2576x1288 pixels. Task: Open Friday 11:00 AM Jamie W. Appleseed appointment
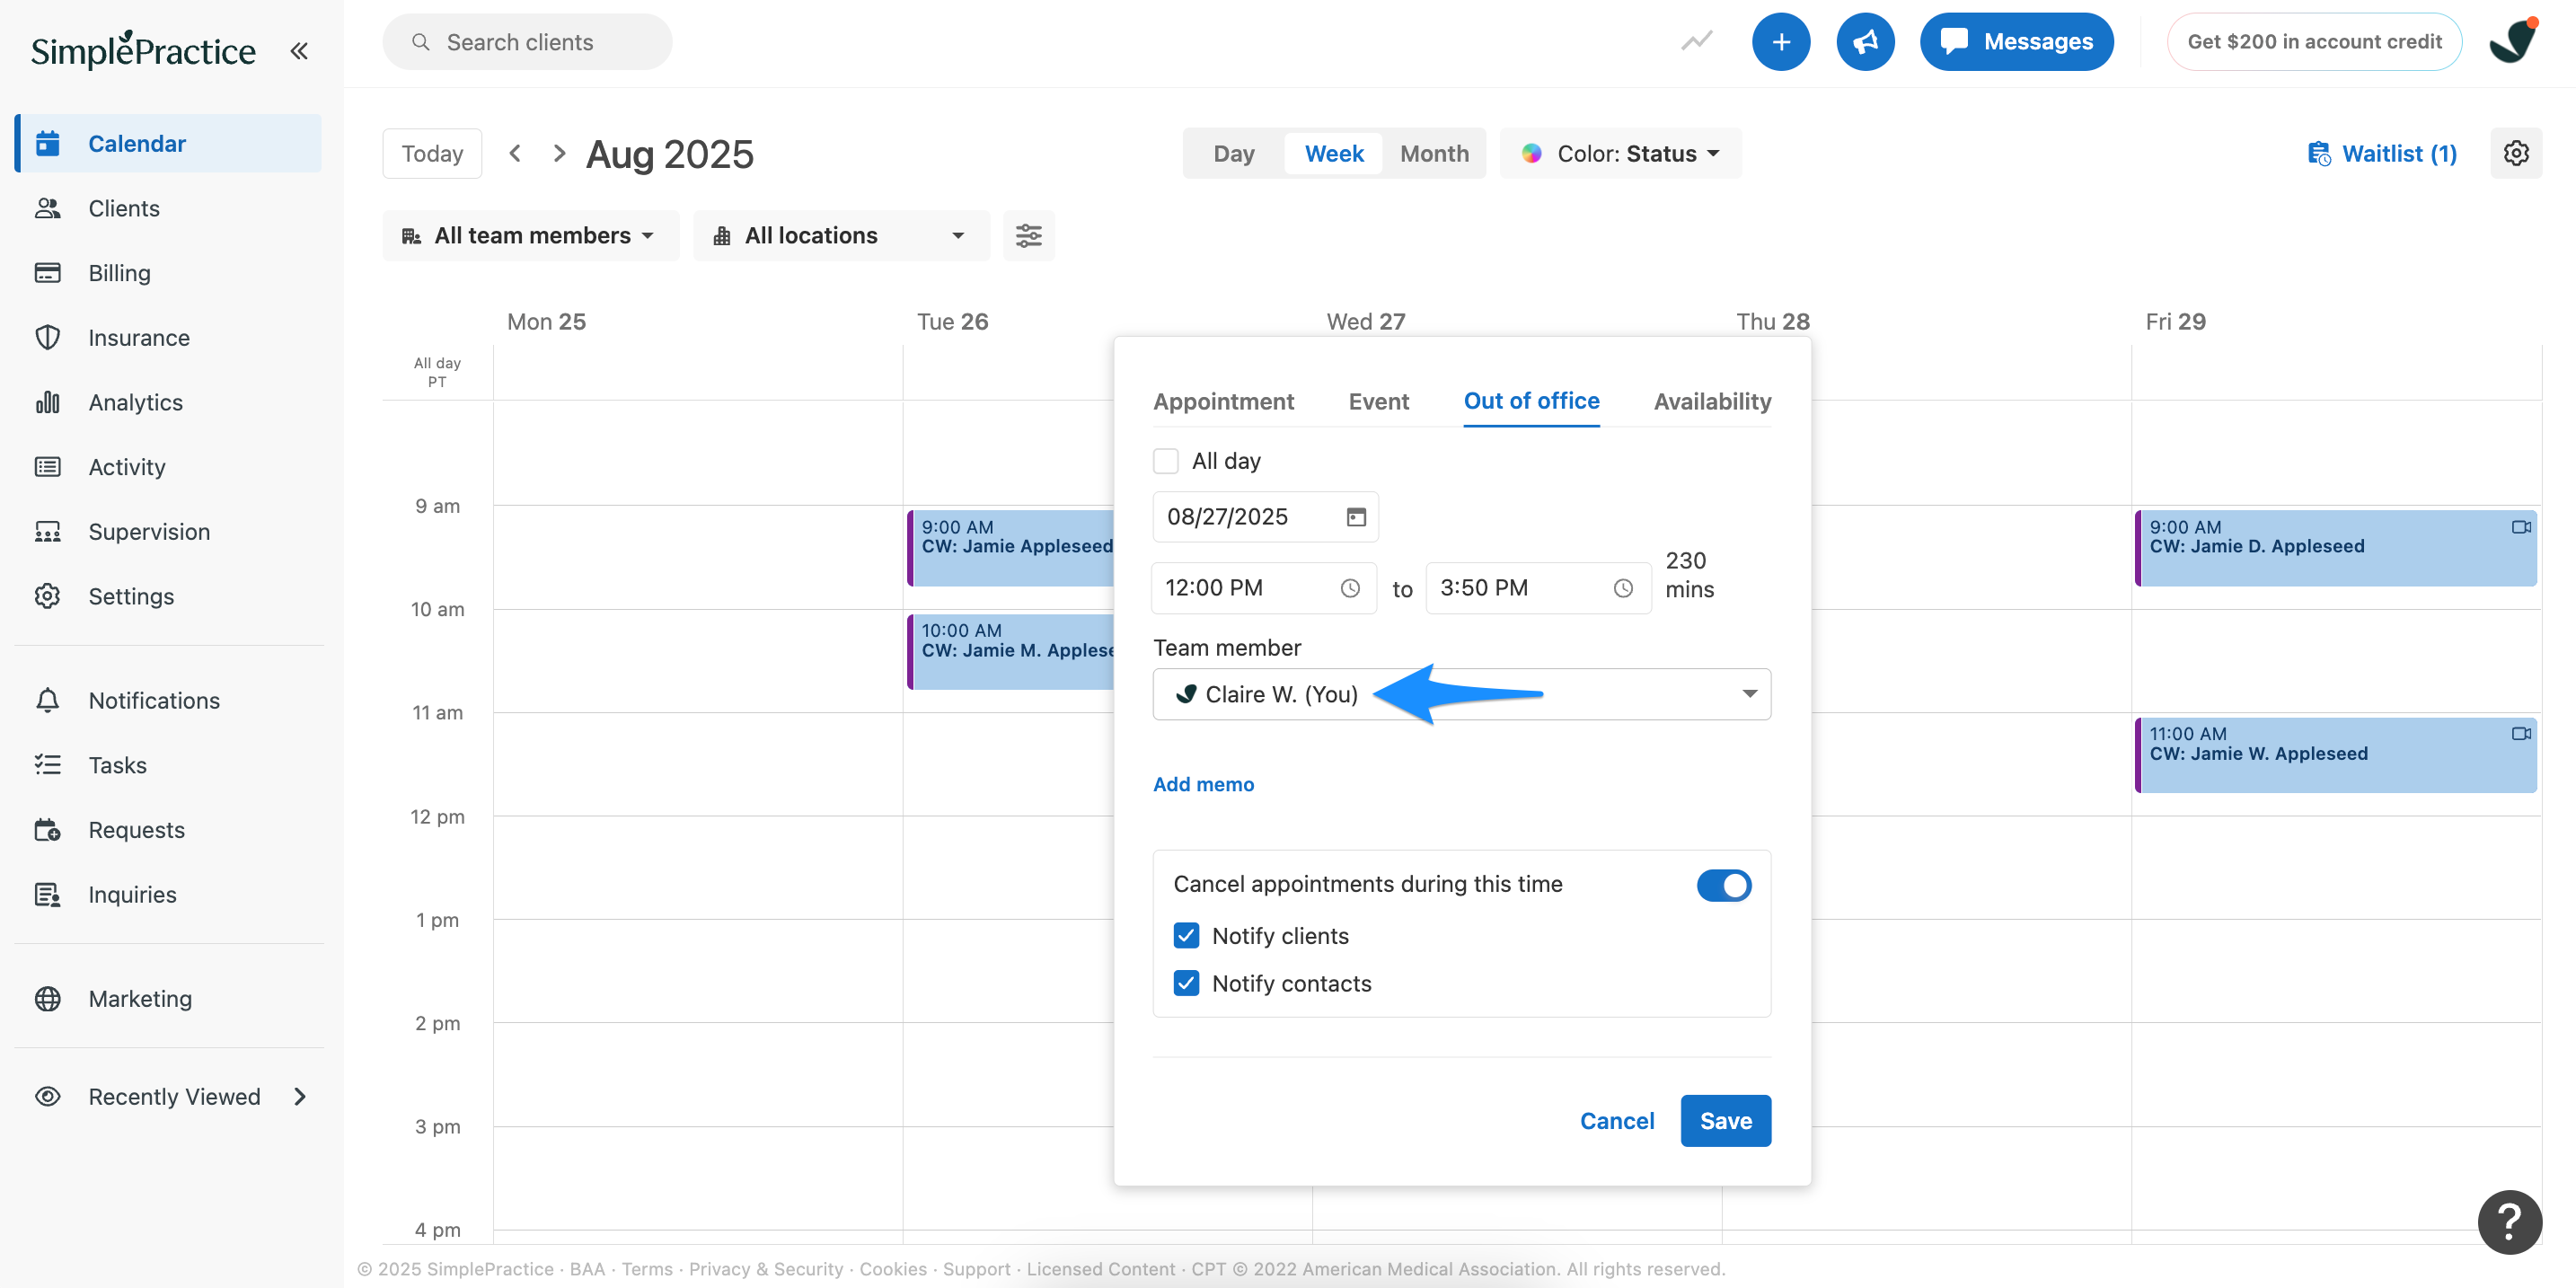coord(2335,755)
